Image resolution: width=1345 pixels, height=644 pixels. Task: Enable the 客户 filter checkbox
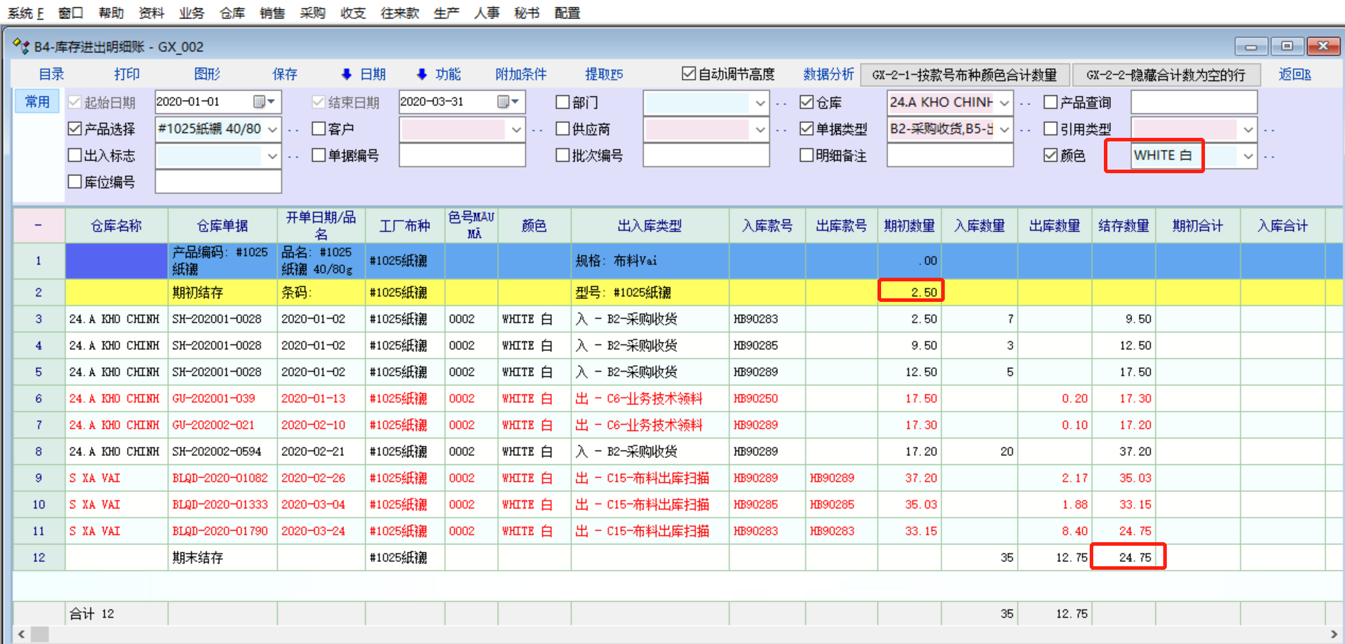(x=319, y=129)
